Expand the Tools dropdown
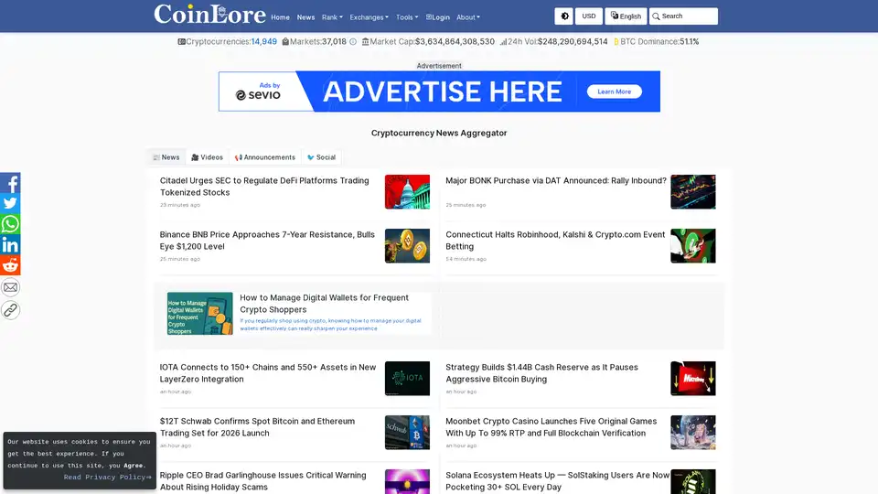This screenshot has height=494, width=878. [x=407, y=17]
